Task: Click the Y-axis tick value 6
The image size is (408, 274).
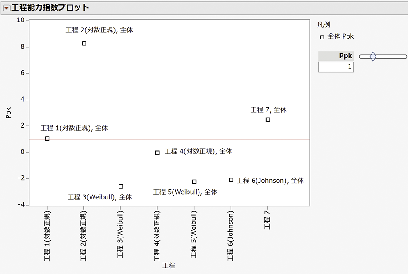Action: click(x=22, y=73)
